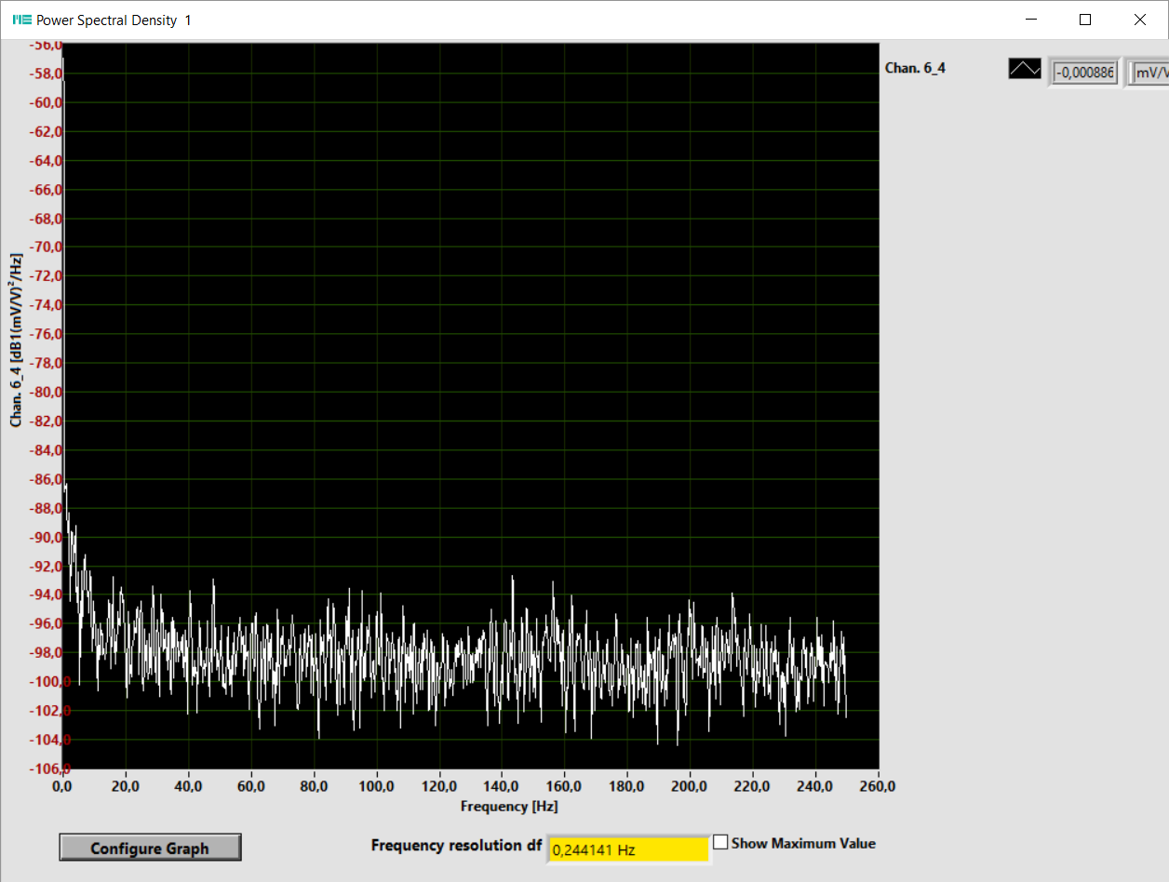
Task: Open the Chan. 6_4 legend plot style swatch
Action: (x=1025, y=69)
